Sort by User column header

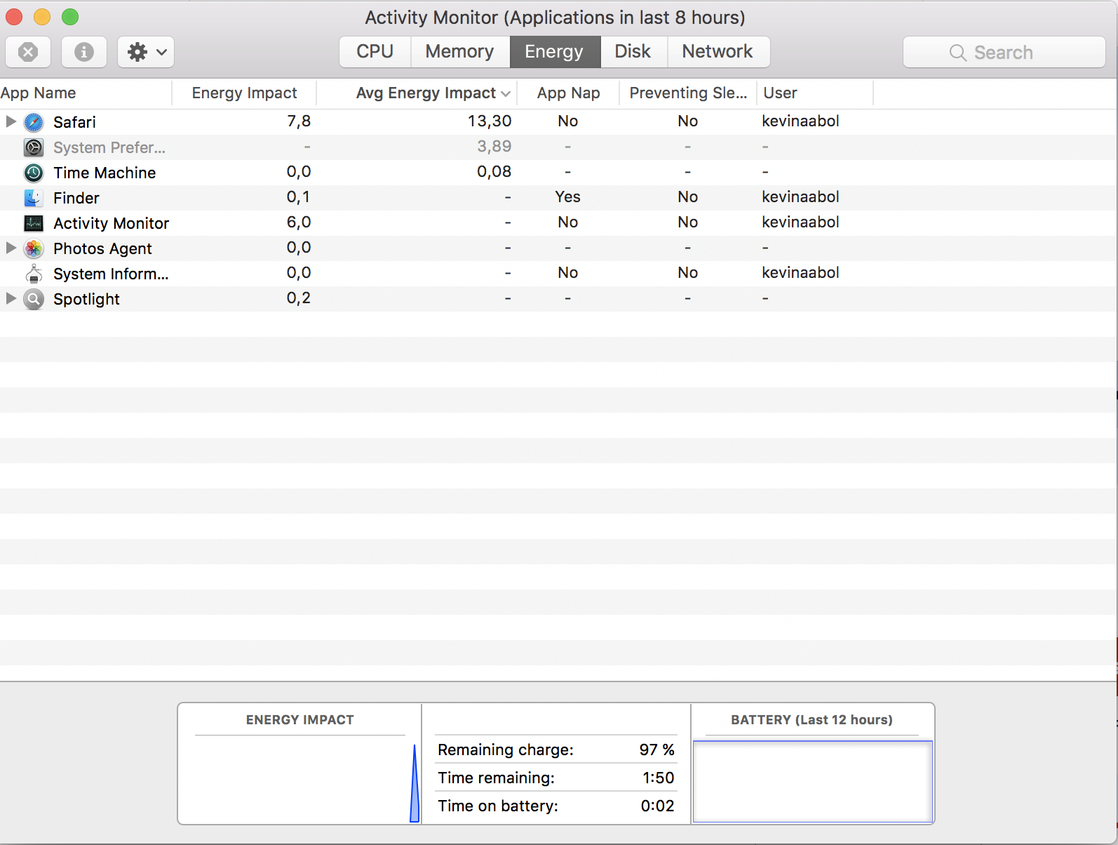(815, 93)
